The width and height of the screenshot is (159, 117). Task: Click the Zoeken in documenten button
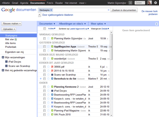[124, 10]
